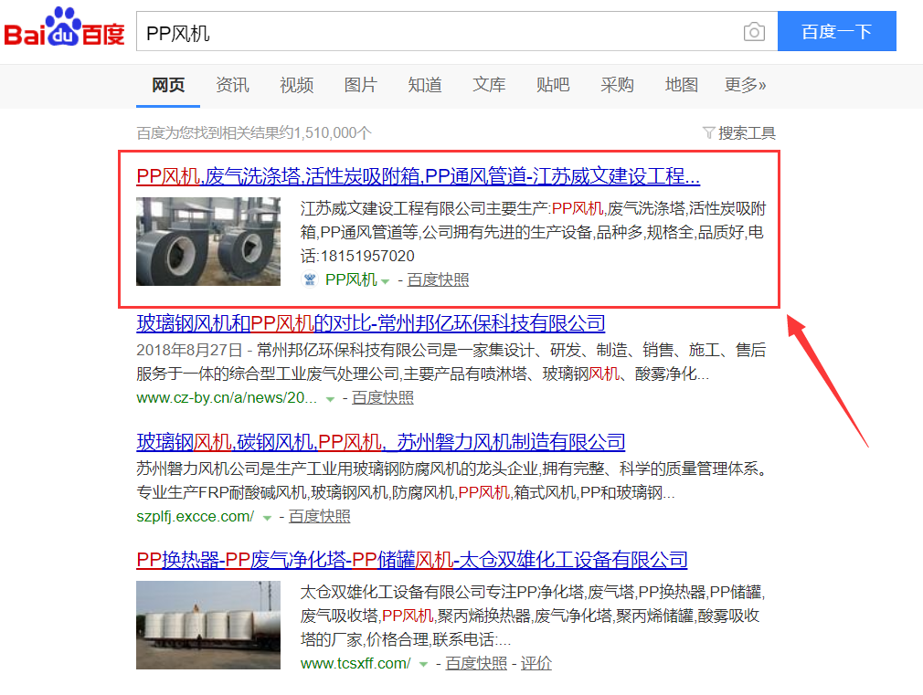Expand dropdown arrow after www.tcsxff.com URL

coord(423,665)
